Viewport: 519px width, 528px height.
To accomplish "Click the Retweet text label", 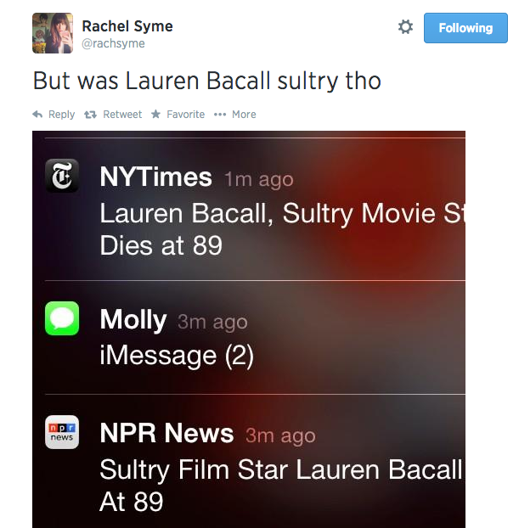I will click(x=122, y=115).
